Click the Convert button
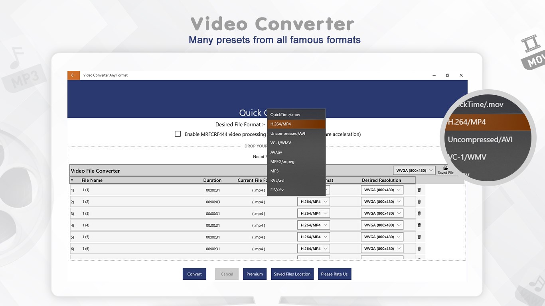Screen dimensions: 545x306 click(194, 274)
